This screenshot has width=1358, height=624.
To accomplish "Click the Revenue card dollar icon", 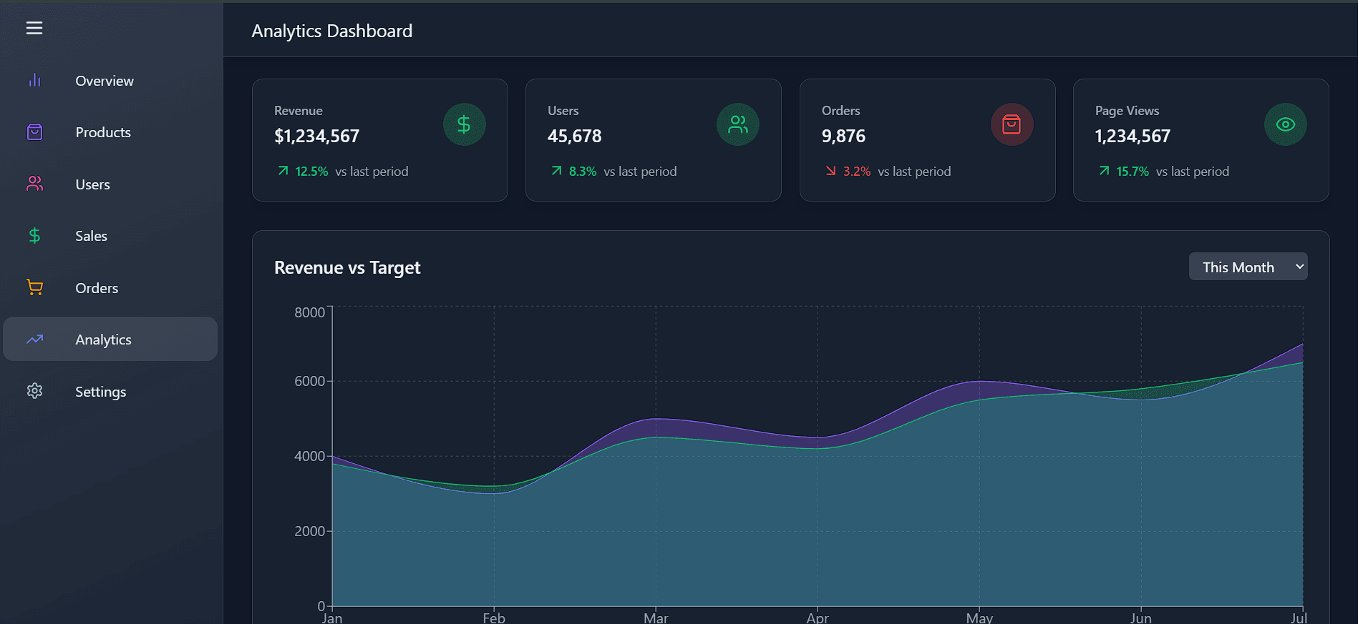I will (464, 125).
